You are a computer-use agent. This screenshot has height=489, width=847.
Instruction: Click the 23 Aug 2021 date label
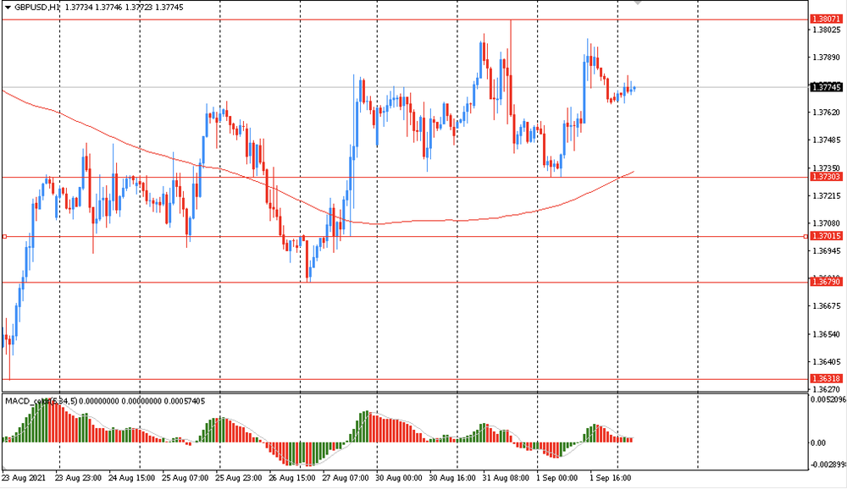(24, 478)
